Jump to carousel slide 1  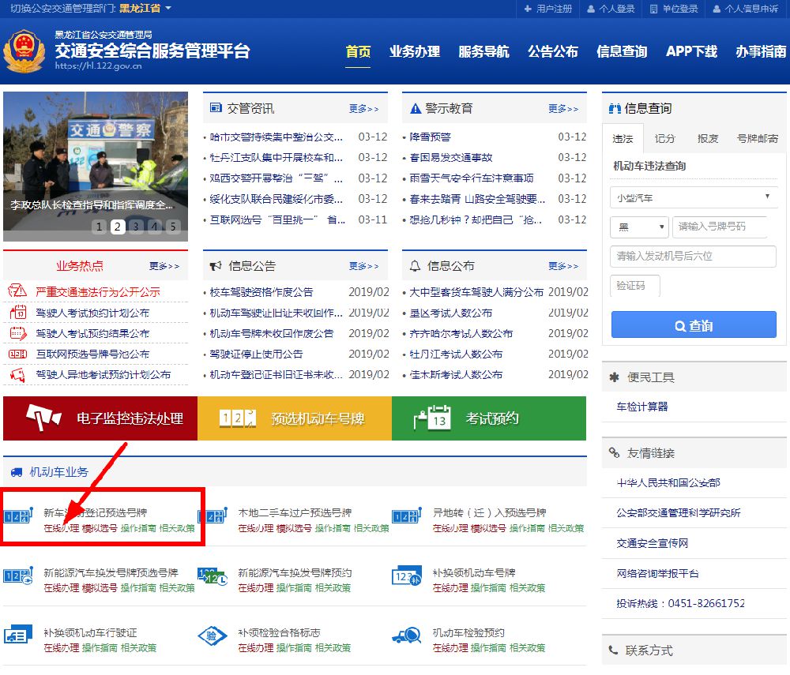[100, 227]
